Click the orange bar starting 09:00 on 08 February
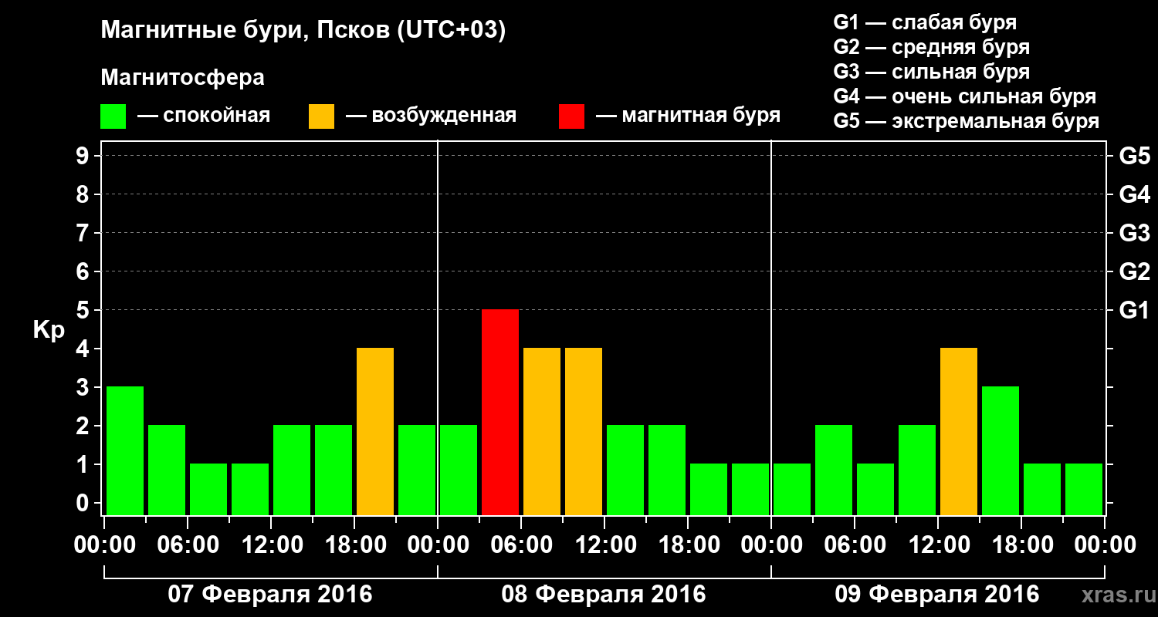Image resolution: width=1158 pixels, height=617 pixels. point(584,431)
